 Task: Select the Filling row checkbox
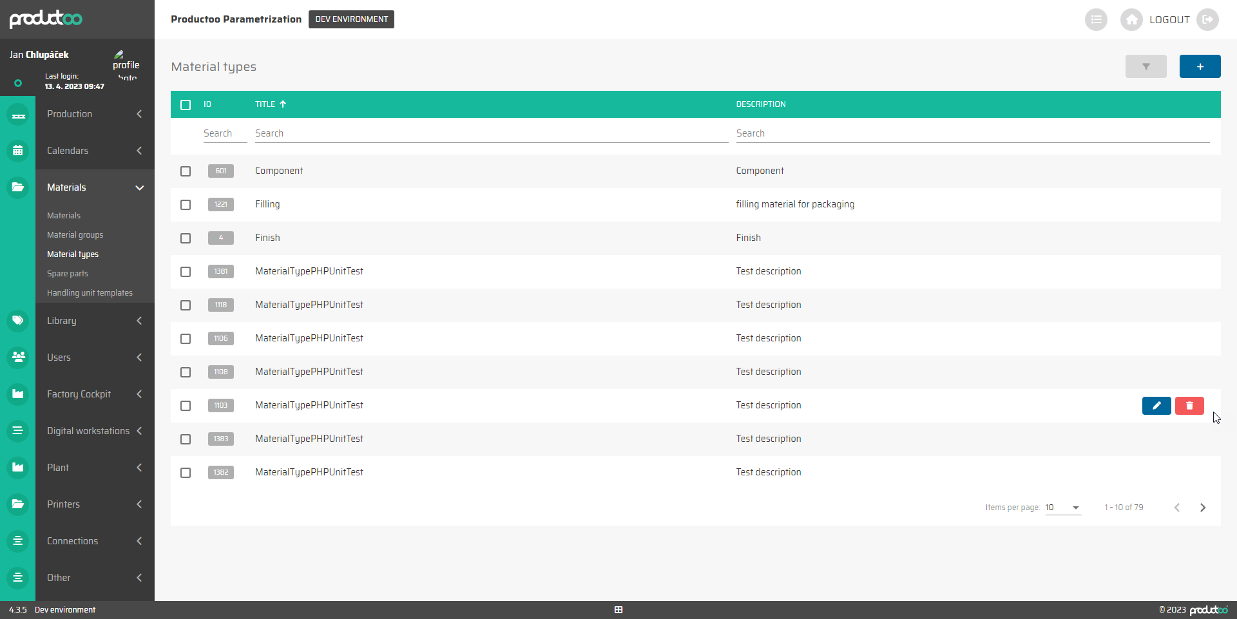(186, 205)
